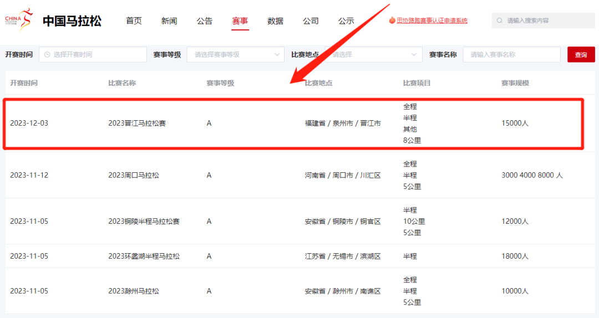Select the 赛事 events tab
The width and height of the screenshot is (599, 318).
240,21
